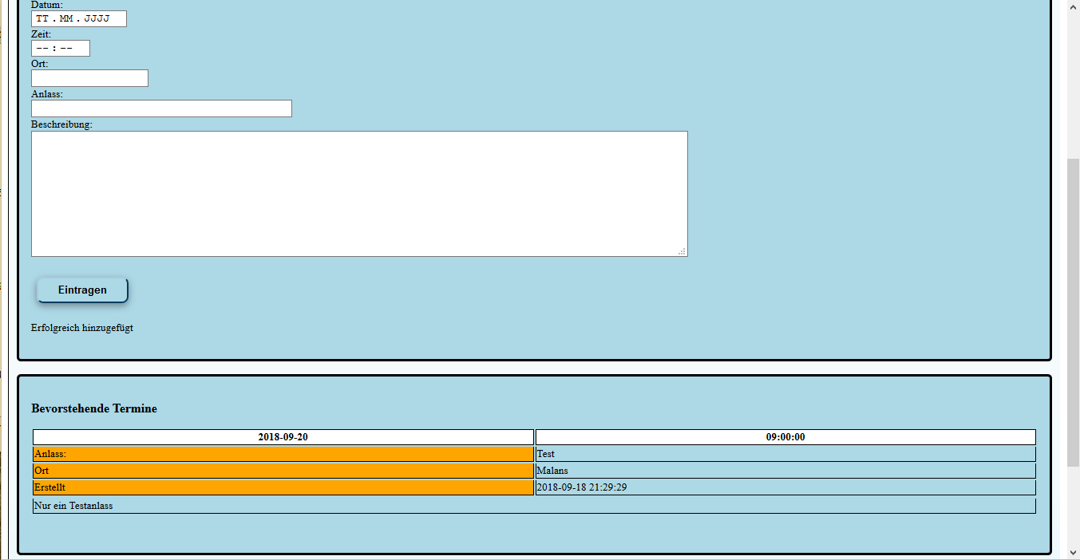Select the JJJJ year segment in Datum field
1080x560 pixels.
pos(97,18)
